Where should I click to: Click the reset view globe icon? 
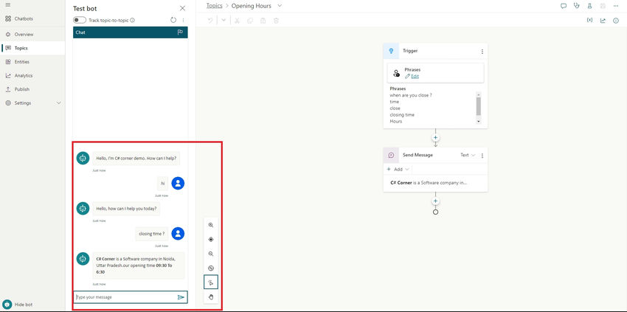[x=211, y=268]
